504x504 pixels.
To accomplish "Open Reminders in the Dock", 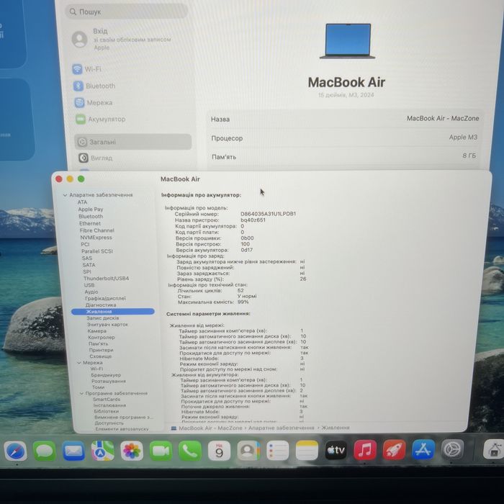I will tap(278, 450).
